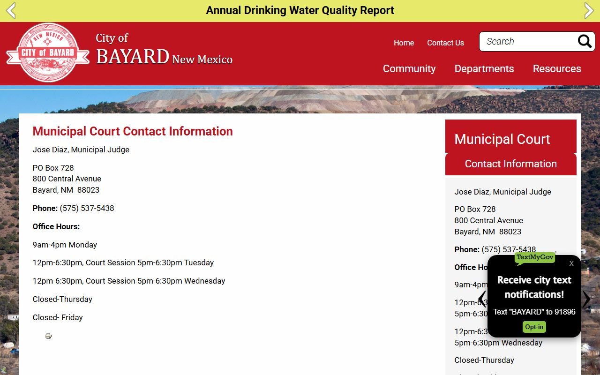Viewport: 600px width, 375px height.
Task: Go to the Home page link
Action: (x=404, y=43)
